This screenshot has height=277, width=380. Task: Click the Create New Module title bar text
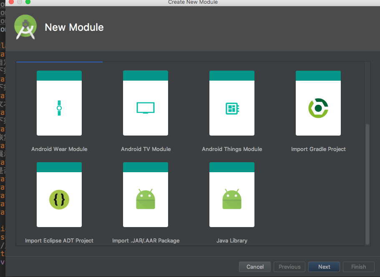coord(193,2)
